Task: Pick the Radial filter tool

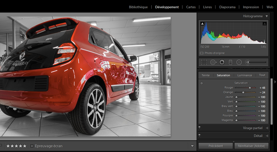Action: [239, 62]
